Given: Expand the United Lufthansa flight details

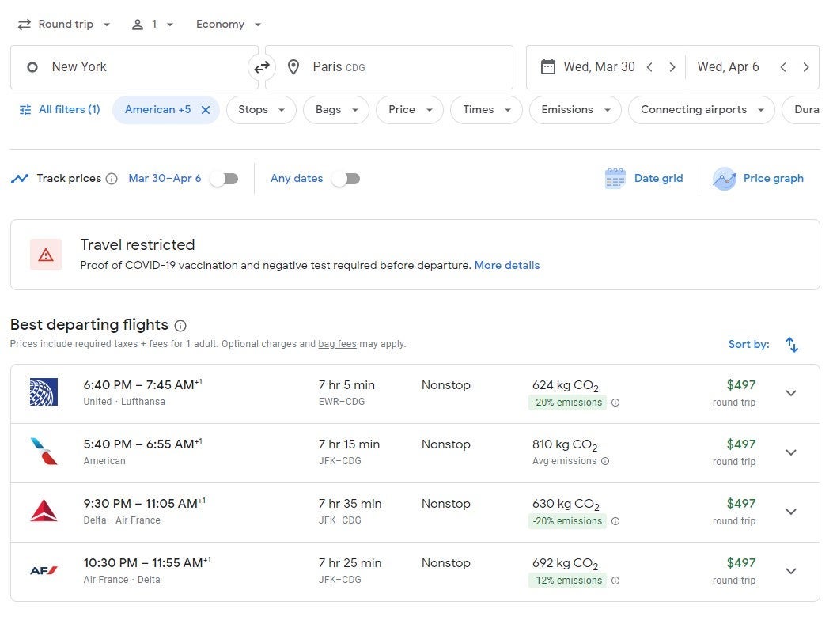Looking at the screenshot, I should coord(790,394).
